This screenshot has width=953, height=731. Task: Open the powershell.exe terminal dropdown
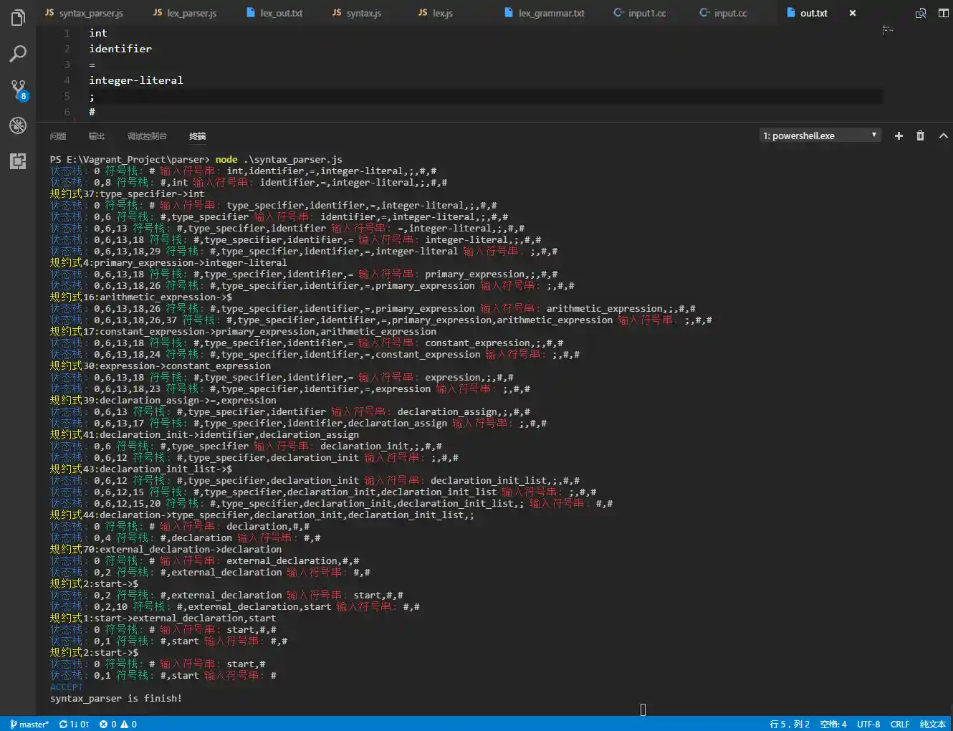pyautogui.click(x=819, y=135)
